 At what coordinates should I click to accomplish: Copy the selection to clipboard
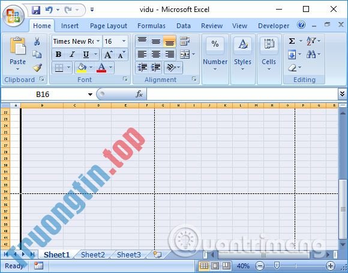point(37,54)
